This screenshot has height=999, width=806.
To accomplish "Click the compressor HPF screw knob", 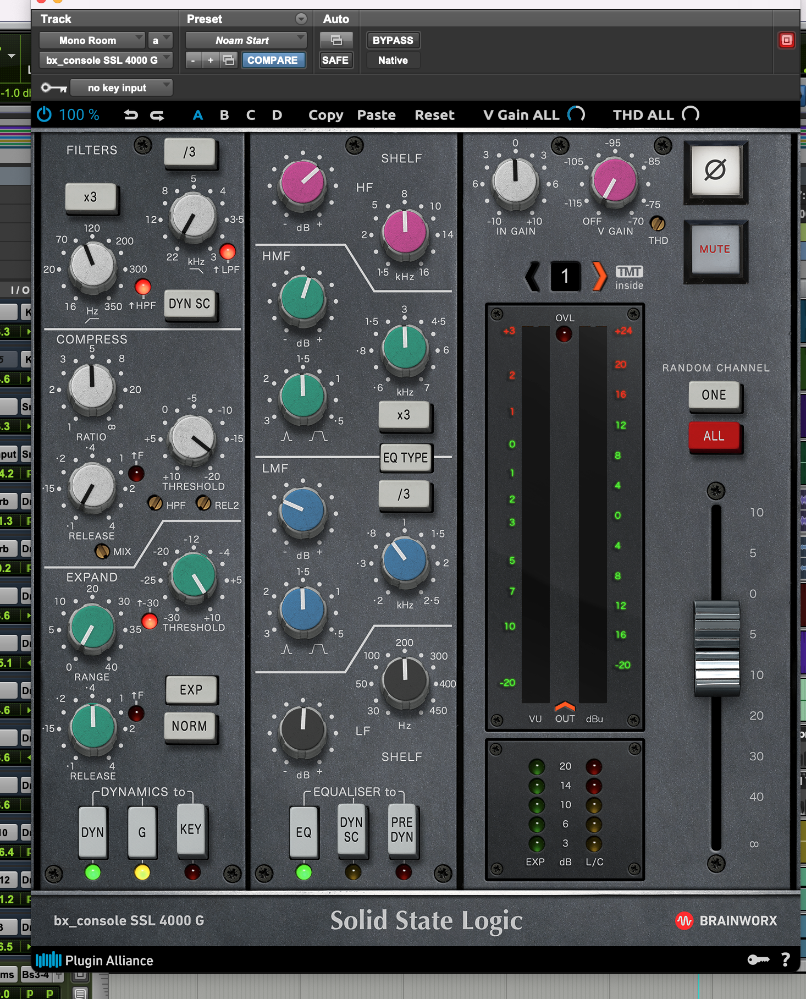I will tap(155, 503).
